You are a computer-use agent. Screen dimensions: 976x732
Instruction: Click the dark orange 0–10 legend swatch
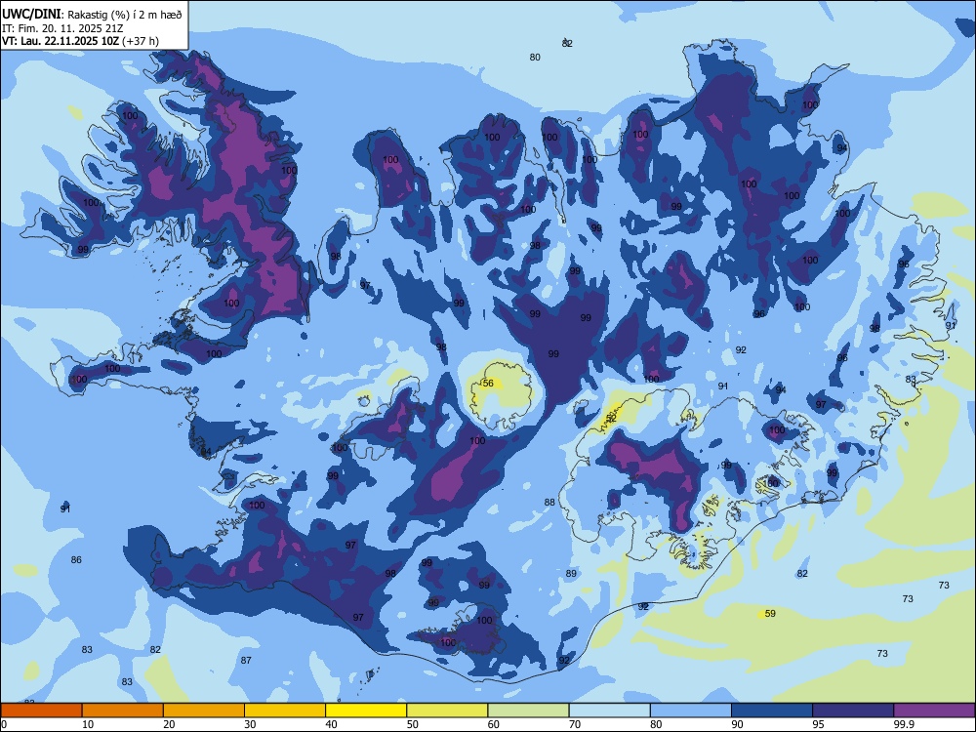tap(41, 711)
